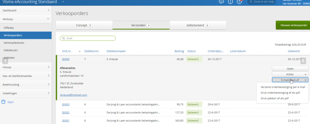Open the Visma eAccounting Standaard product dropdown
The image size is (310, 124).
[63, 2]
